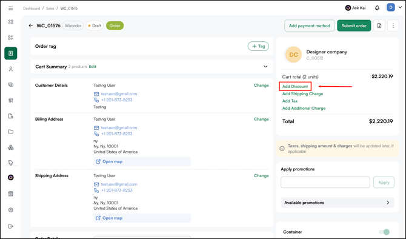Click the green Order badge

tap(115, 25)
